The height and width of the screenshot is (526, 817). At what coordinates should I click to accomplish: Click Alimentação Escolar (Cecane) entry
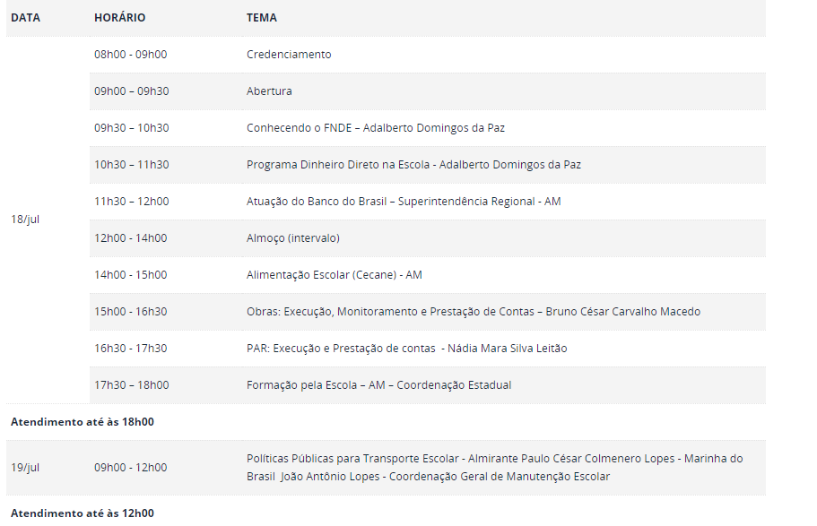(x=334, y=275)
